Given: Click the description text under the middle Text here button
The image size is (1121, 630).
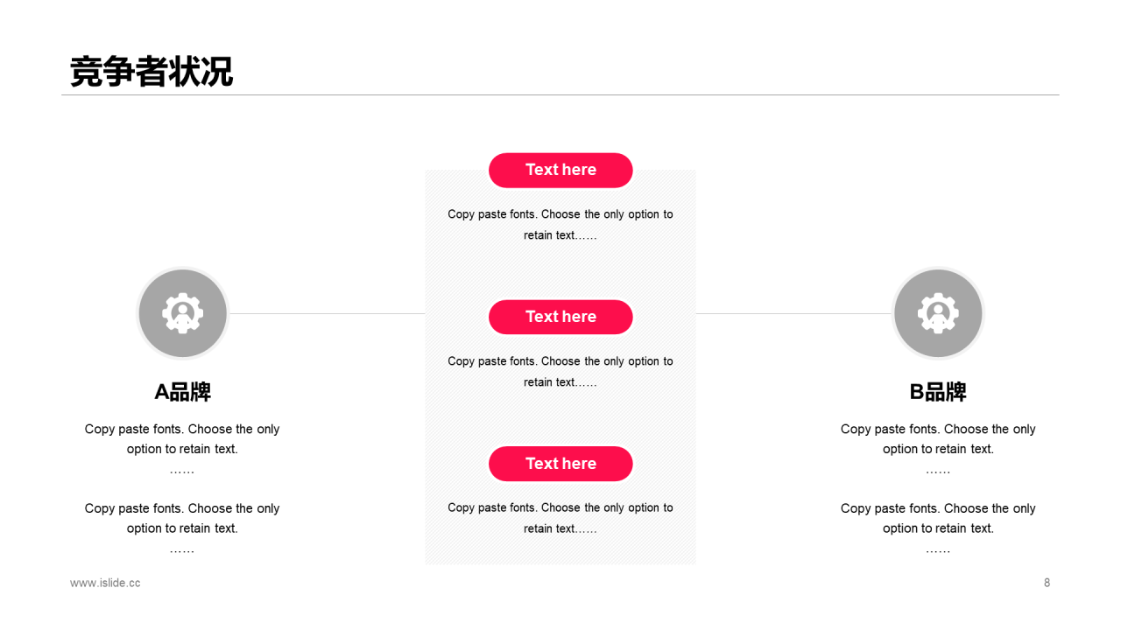Looking at the screenshot, I should [x=560, y=371].
